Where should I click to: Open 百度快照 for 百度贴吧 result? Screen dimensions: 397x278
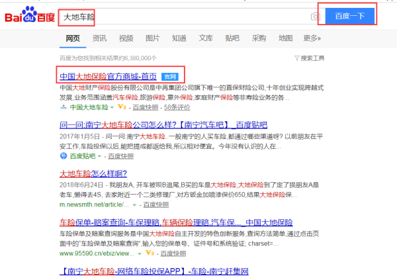[x=121, y=156]
